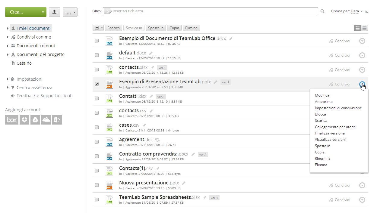374x213 pixels.
Task: Click the Elimina toolbar button
Action: point(191,28)
